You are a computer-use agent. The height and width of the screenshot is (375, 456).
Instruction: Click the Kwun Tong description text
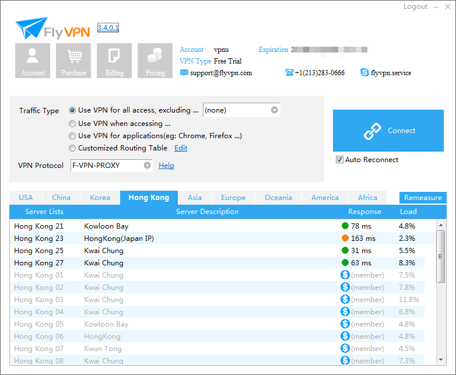[103, 349]
